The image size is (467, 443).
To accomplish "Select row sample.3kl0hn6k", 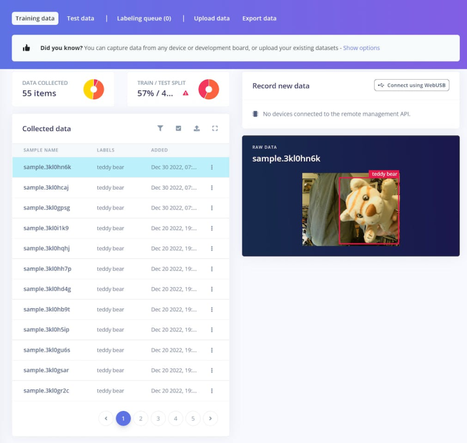I will tap(120, 167).
